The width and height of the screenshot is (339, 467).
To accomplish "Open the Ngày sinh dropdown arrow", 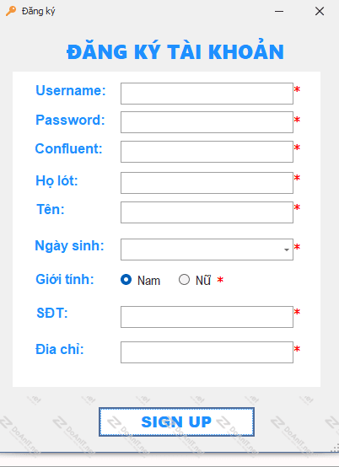I will click(286, 250).
